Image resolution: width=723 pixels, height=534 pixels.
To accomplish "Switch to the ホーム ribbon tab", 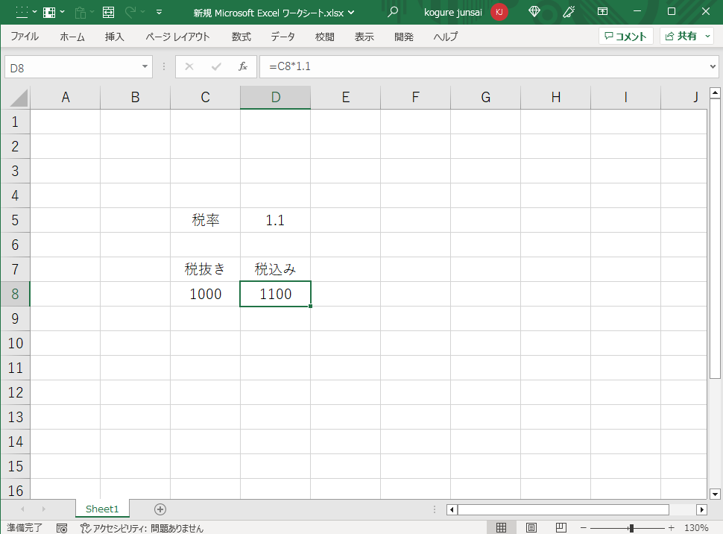I will (x=72, y=37).
